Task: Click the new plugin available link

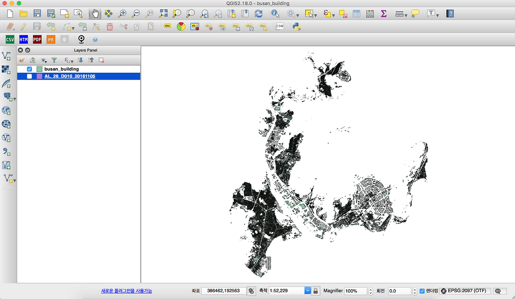Action: point(126,291)
